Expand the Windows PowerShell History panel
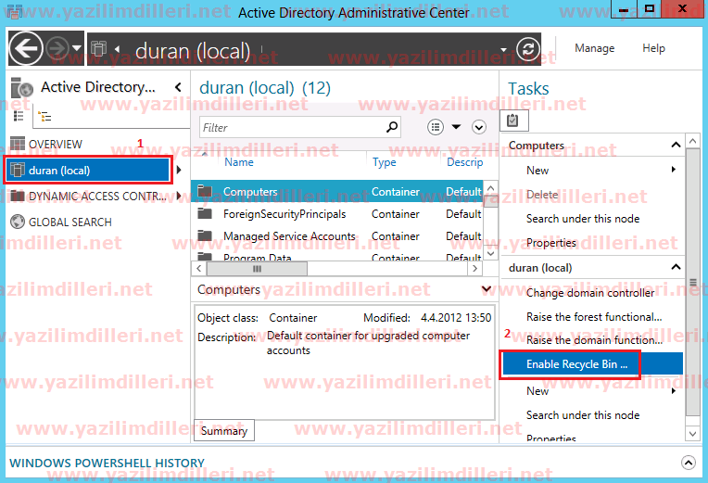Screen dimensions: 708x483 point(688,462)
